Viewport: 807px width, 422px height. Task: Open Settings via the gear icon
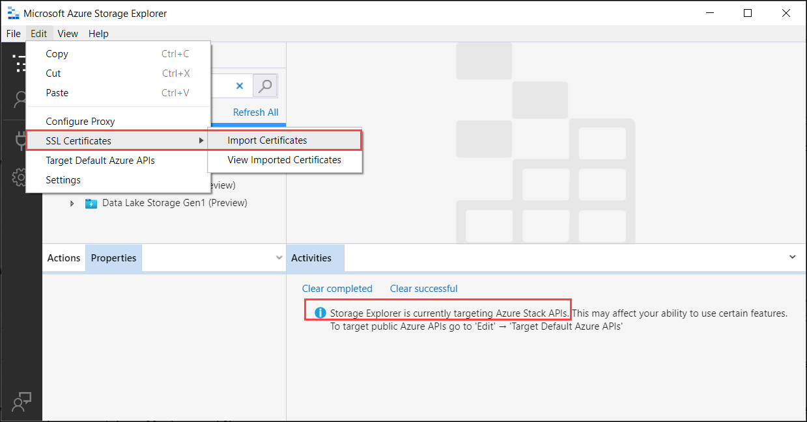tap(21, 177)
